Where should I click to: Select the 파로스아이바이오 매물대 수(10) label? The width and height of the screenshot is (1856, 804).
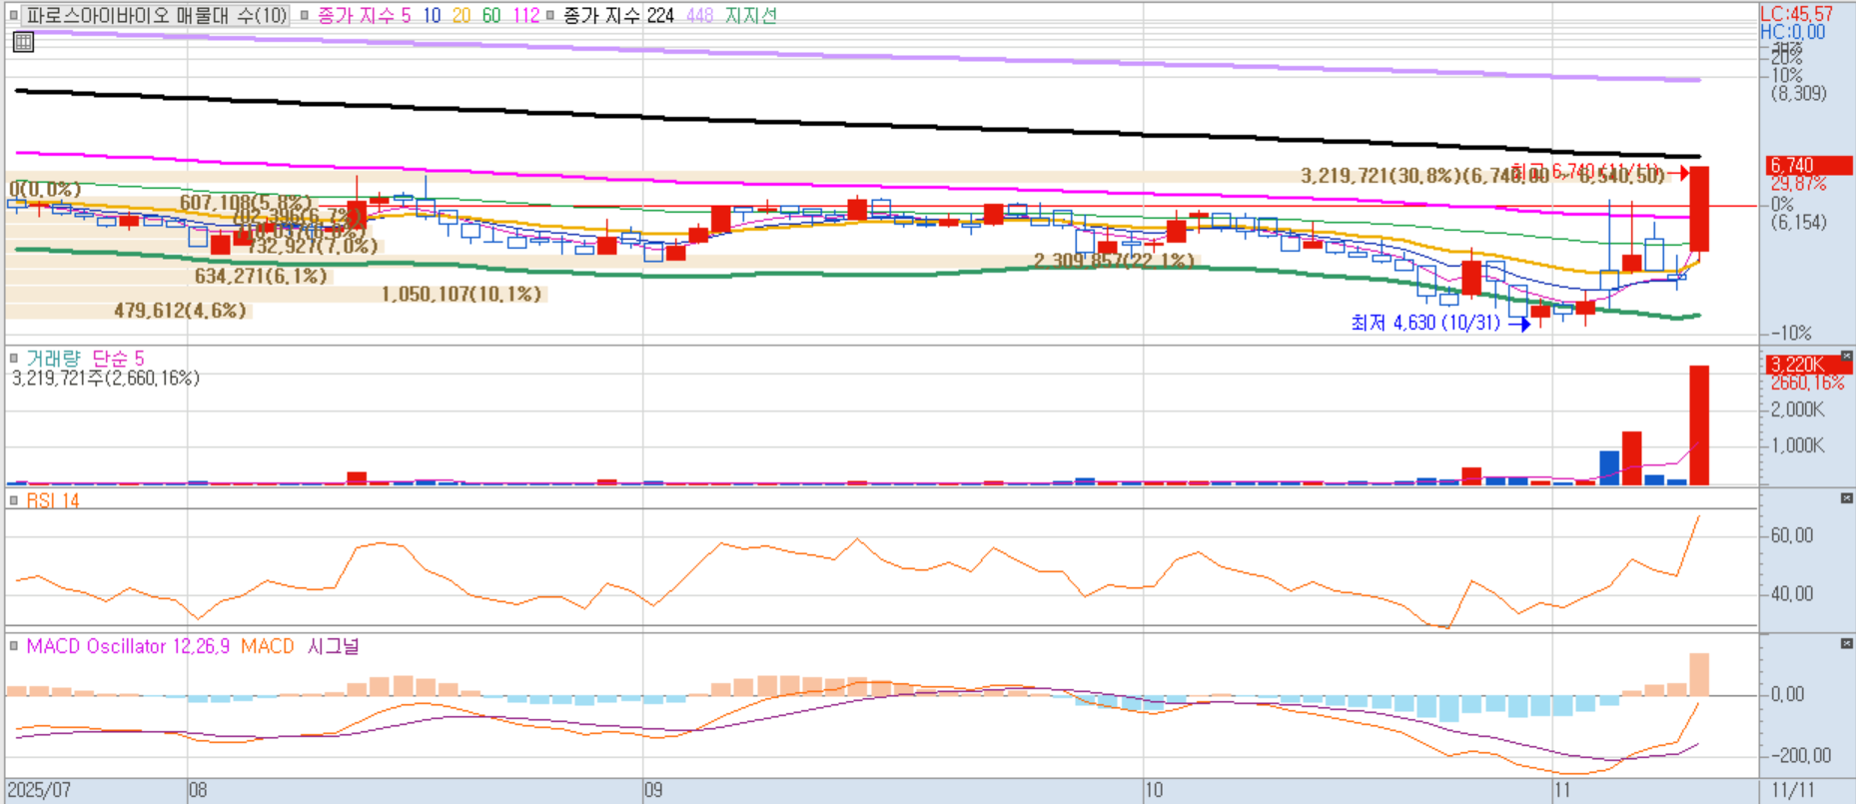pos(156,16)
